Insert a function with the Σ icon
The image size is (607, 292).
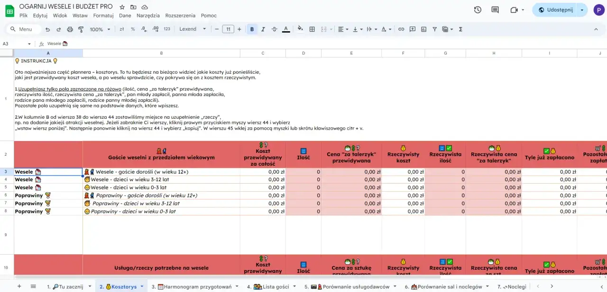tap(460, 29)
